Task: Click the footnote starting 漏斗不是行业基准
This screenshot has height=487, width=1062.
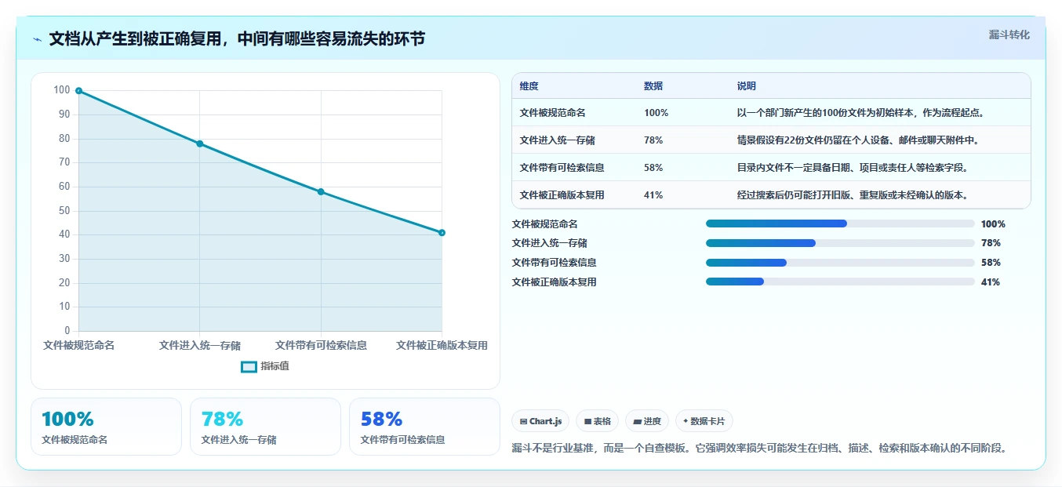Action: (x=758, y=449)
